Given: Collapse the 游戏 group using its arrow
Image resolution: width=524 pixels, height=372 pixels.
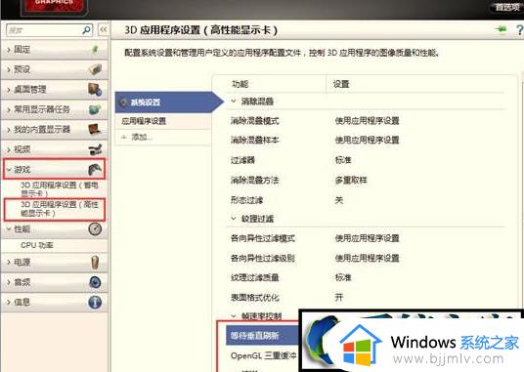Looking at the screenshot, I should 9,170.
